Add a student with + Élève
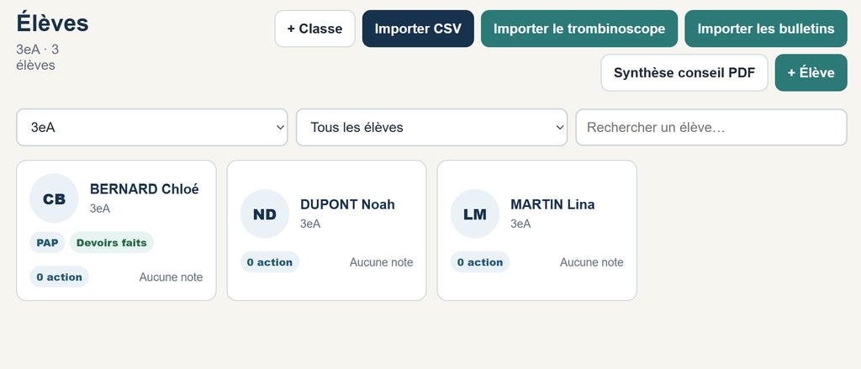The width and height of the screenshot is (861, 369). 811,72
